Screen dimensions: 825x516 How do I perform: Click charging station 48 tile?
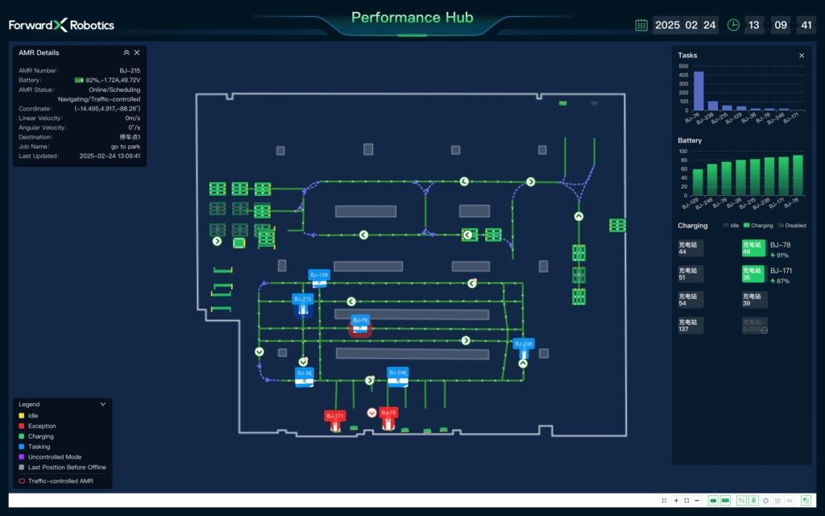pos(752,248)
